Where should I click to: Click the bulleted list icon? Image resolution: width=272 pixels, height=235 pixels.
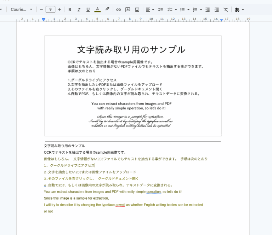coord(182,10)
